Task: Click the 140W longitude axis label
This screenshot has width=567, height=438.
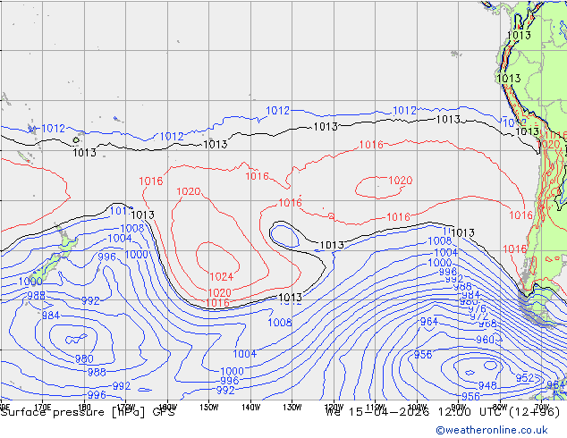Action: pyautogui.click(x=250, y=408)
